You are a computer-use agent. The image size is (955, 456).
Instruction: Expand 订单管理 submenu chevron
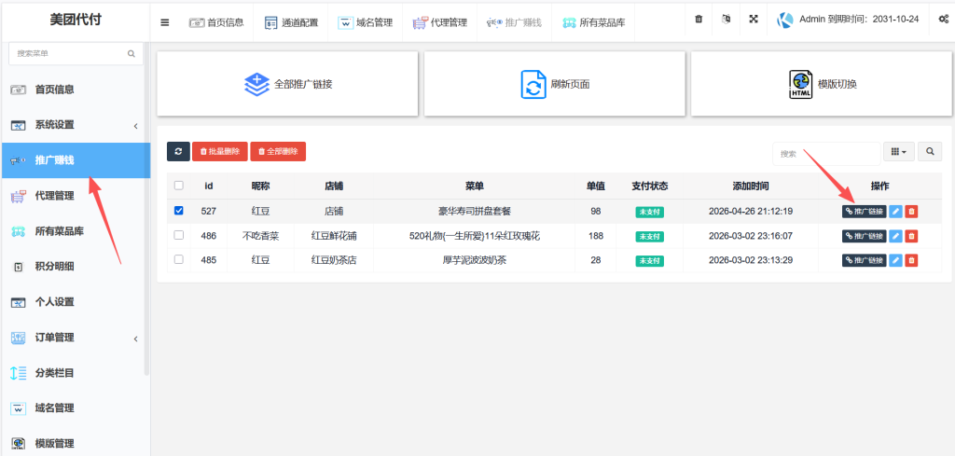(136, 339)
